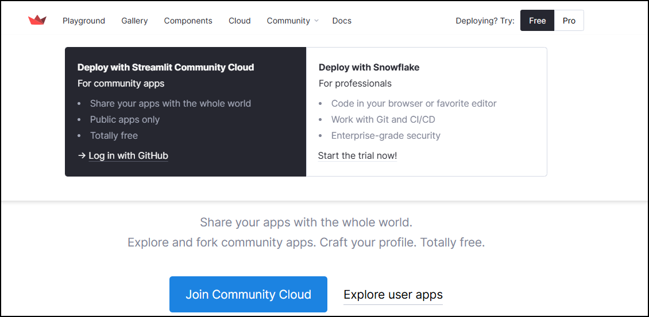Click the text 'Public apps only'

(125, 119)
